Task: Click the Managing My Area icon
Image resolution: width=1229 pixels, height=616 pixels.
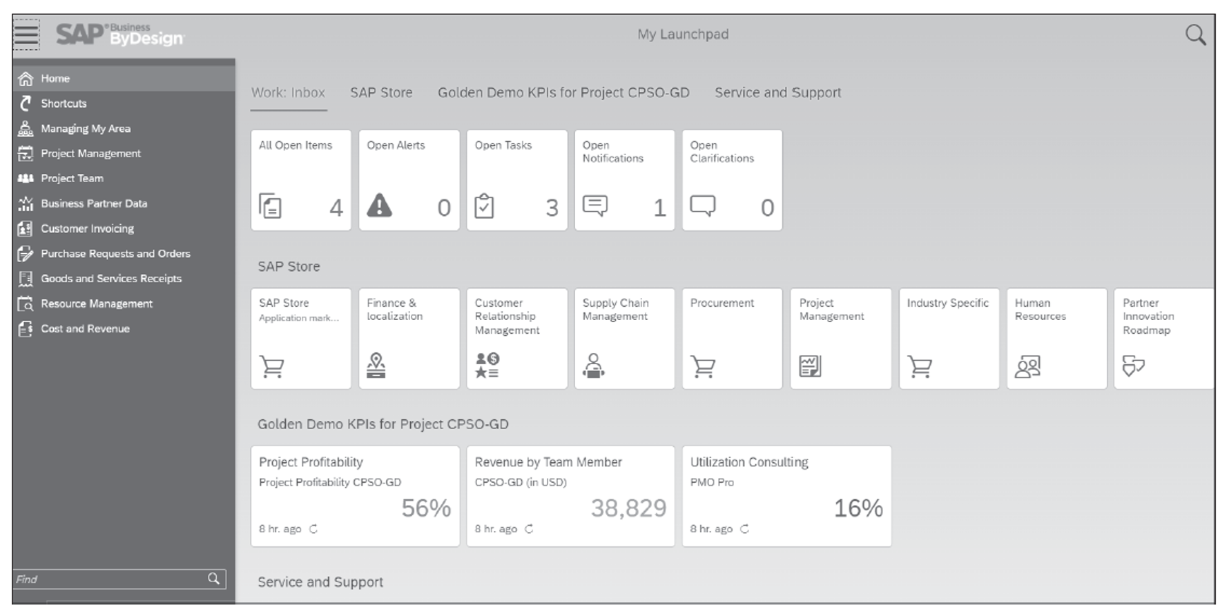Action: click(x=26, y=128)
